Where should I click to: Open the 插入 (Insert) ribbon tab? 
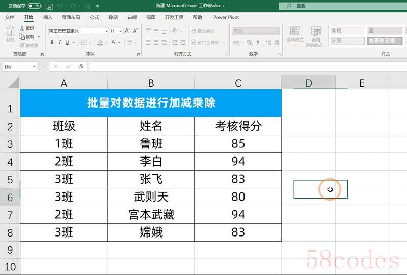click(x=48, y=17)
